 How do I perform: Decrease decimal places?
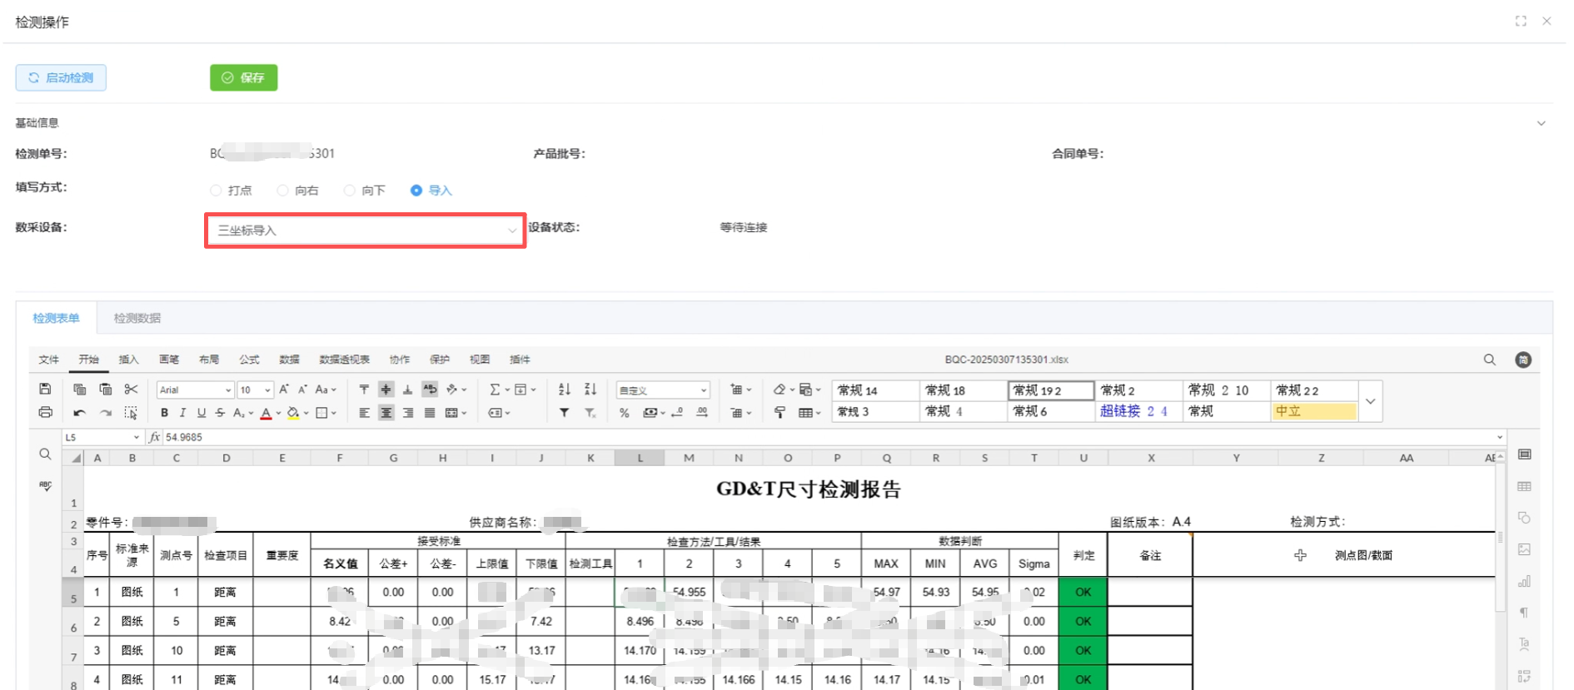click(x=678, y=412)
